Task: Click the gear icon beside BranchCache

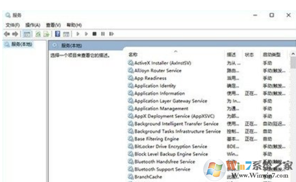Action: [130, 177]
